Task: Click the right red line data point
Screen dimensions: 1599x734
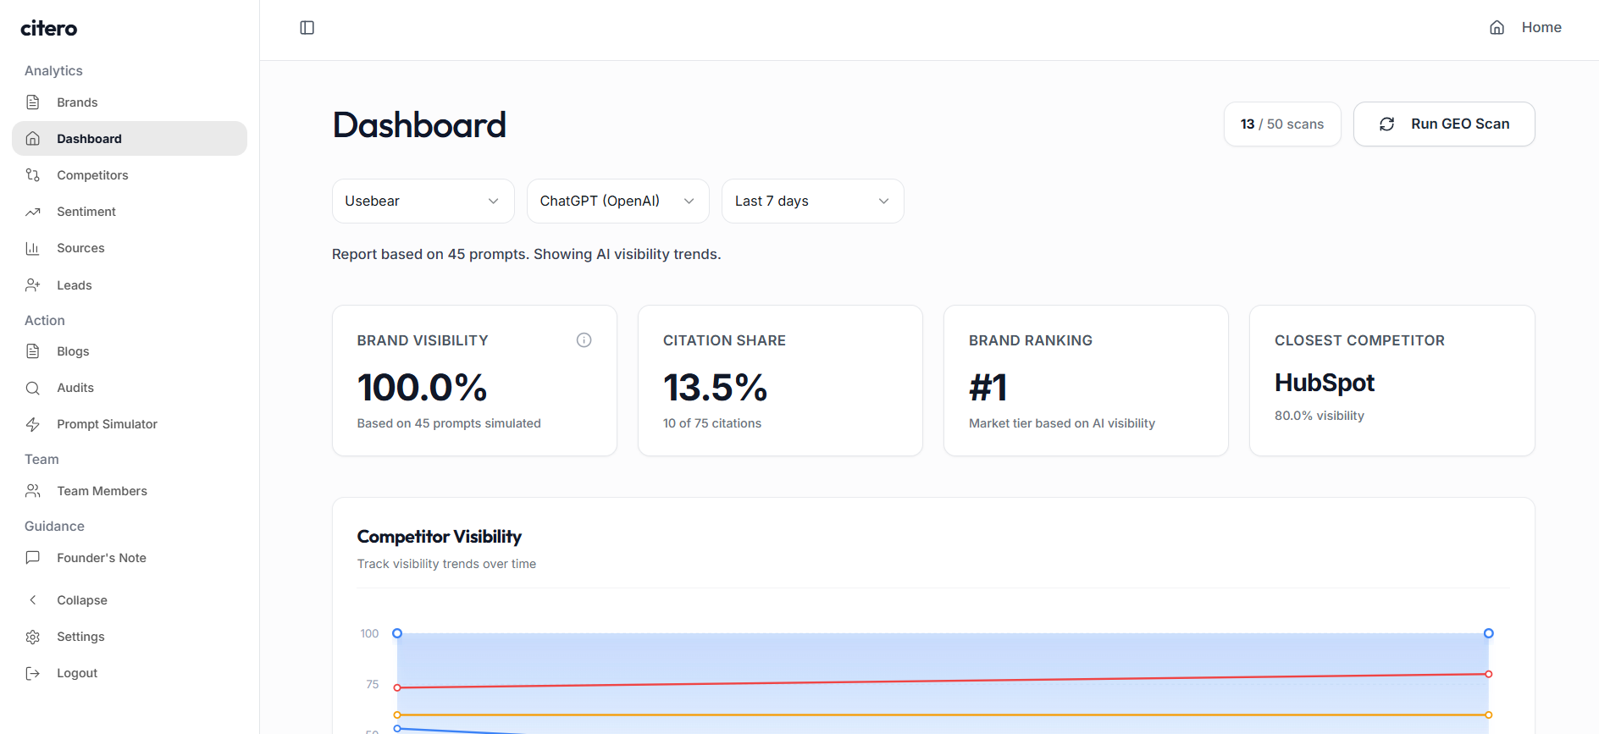Action: tap(1489, 674)
